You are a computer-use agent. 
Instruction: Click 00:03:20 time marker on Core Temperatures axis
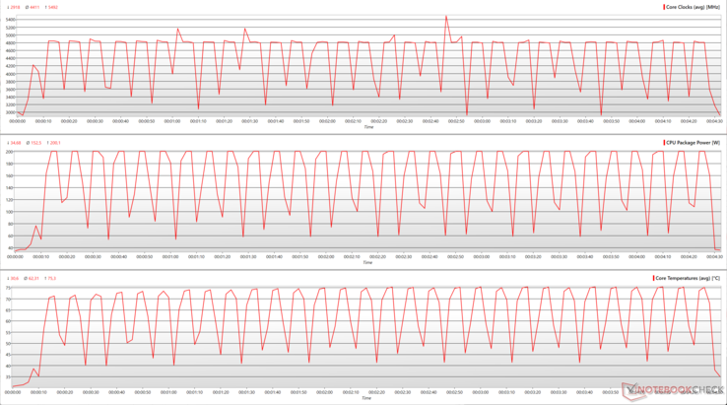point(532,392)
